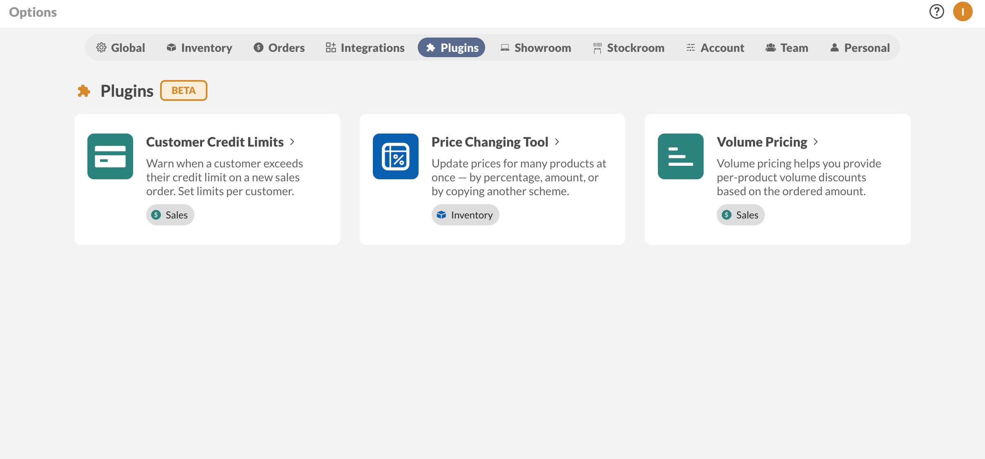Open the Volume Pricing plugin link
This screenshot has width=985, height=459.
[762, 142]
